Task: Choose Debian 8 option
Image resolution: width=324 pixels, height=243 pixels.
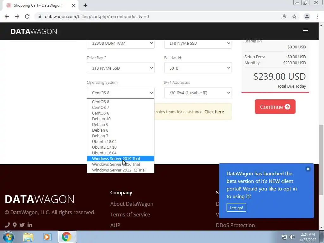Action: click(121, 130)
